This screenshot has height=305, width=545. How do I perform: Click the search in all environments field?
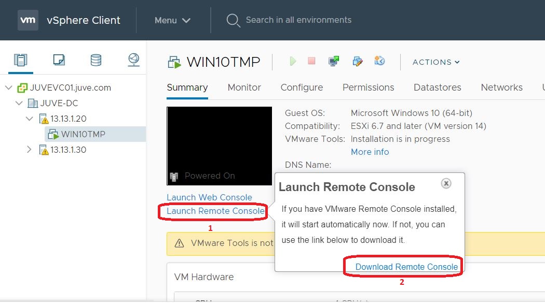coord(298,20)
